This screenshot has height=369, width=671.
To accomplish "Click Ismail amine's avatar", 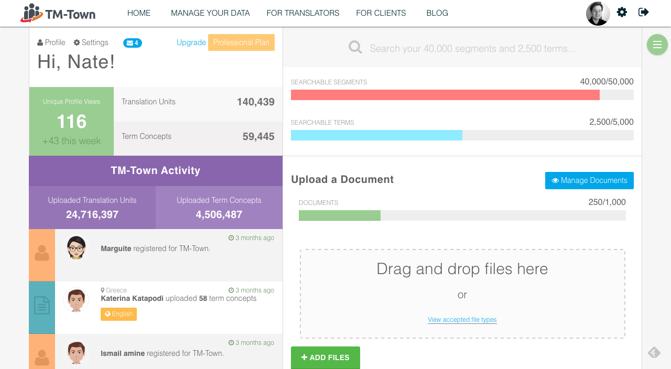I will [x=77, y=353].
